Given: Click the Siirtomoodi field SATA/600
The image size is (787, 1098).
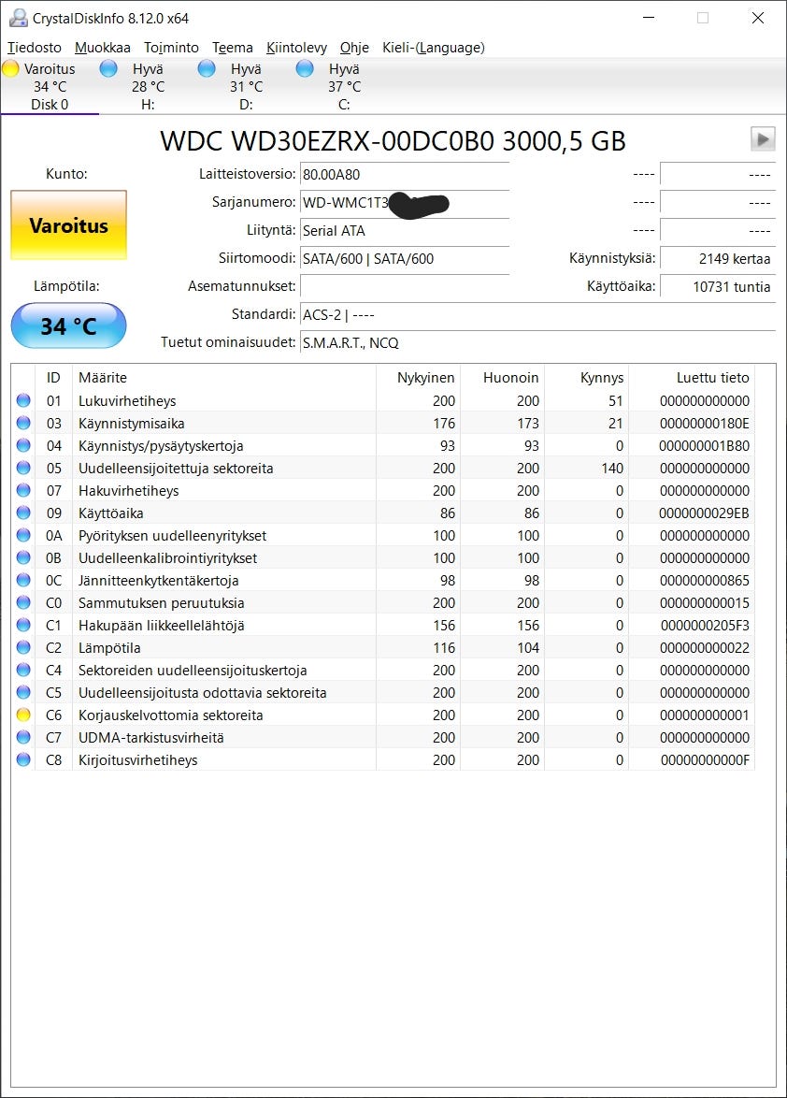Looking at the screenshot, I should coord(405,258).
